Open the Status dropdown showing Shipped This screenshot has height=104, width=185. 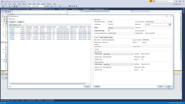[121, 28]
